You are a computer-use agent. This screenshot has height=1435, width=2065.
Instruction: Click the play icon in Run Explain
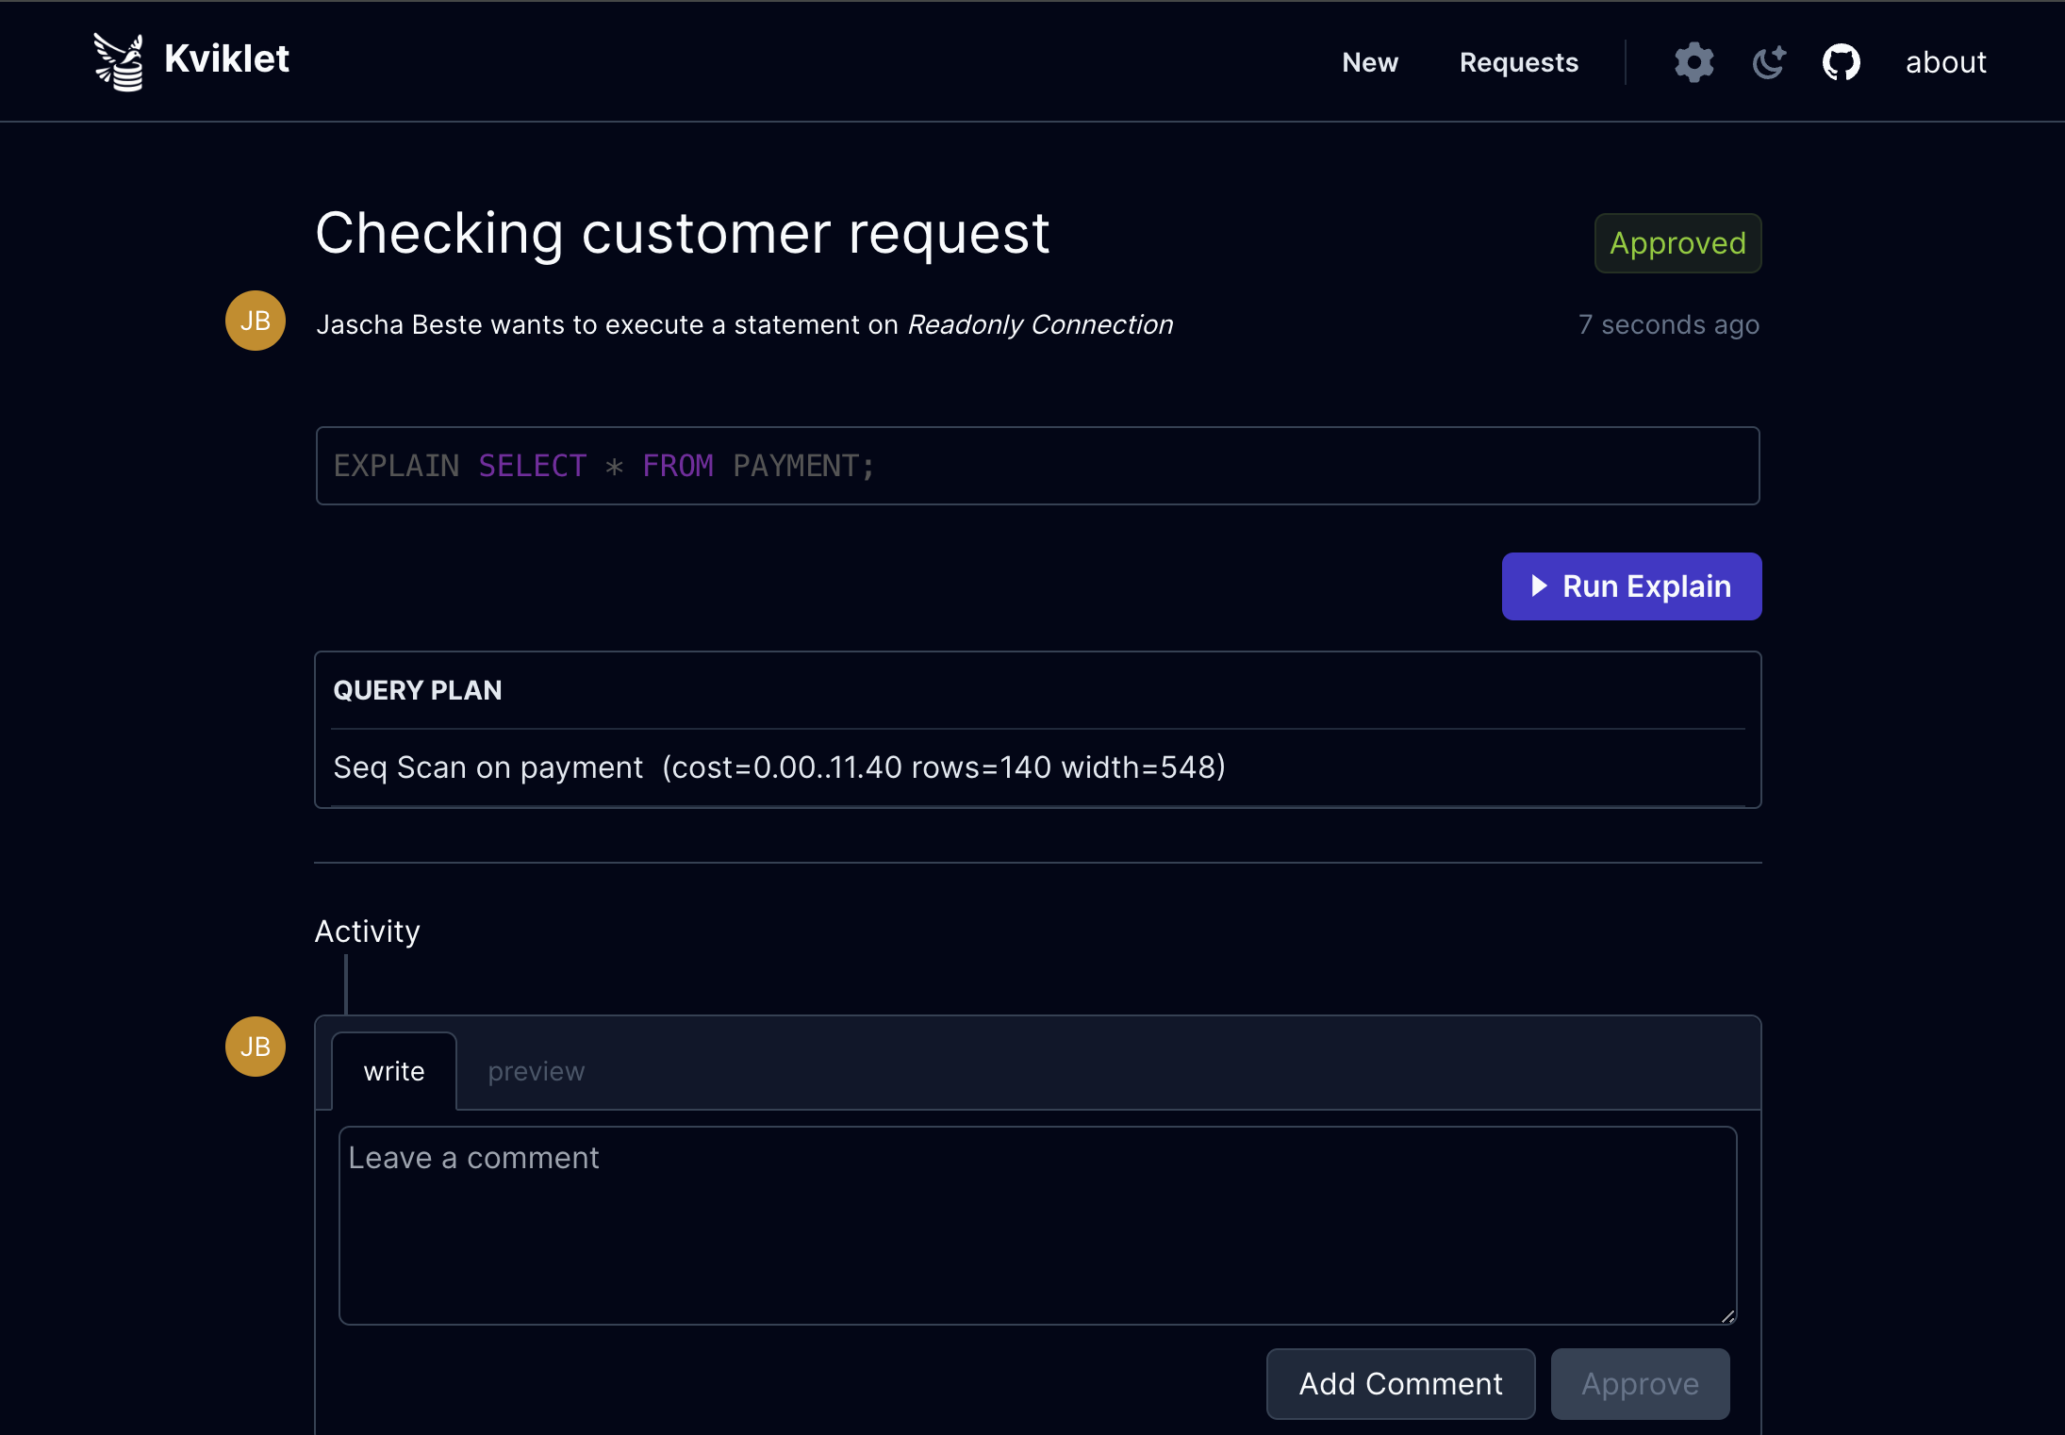[1539, 586]
